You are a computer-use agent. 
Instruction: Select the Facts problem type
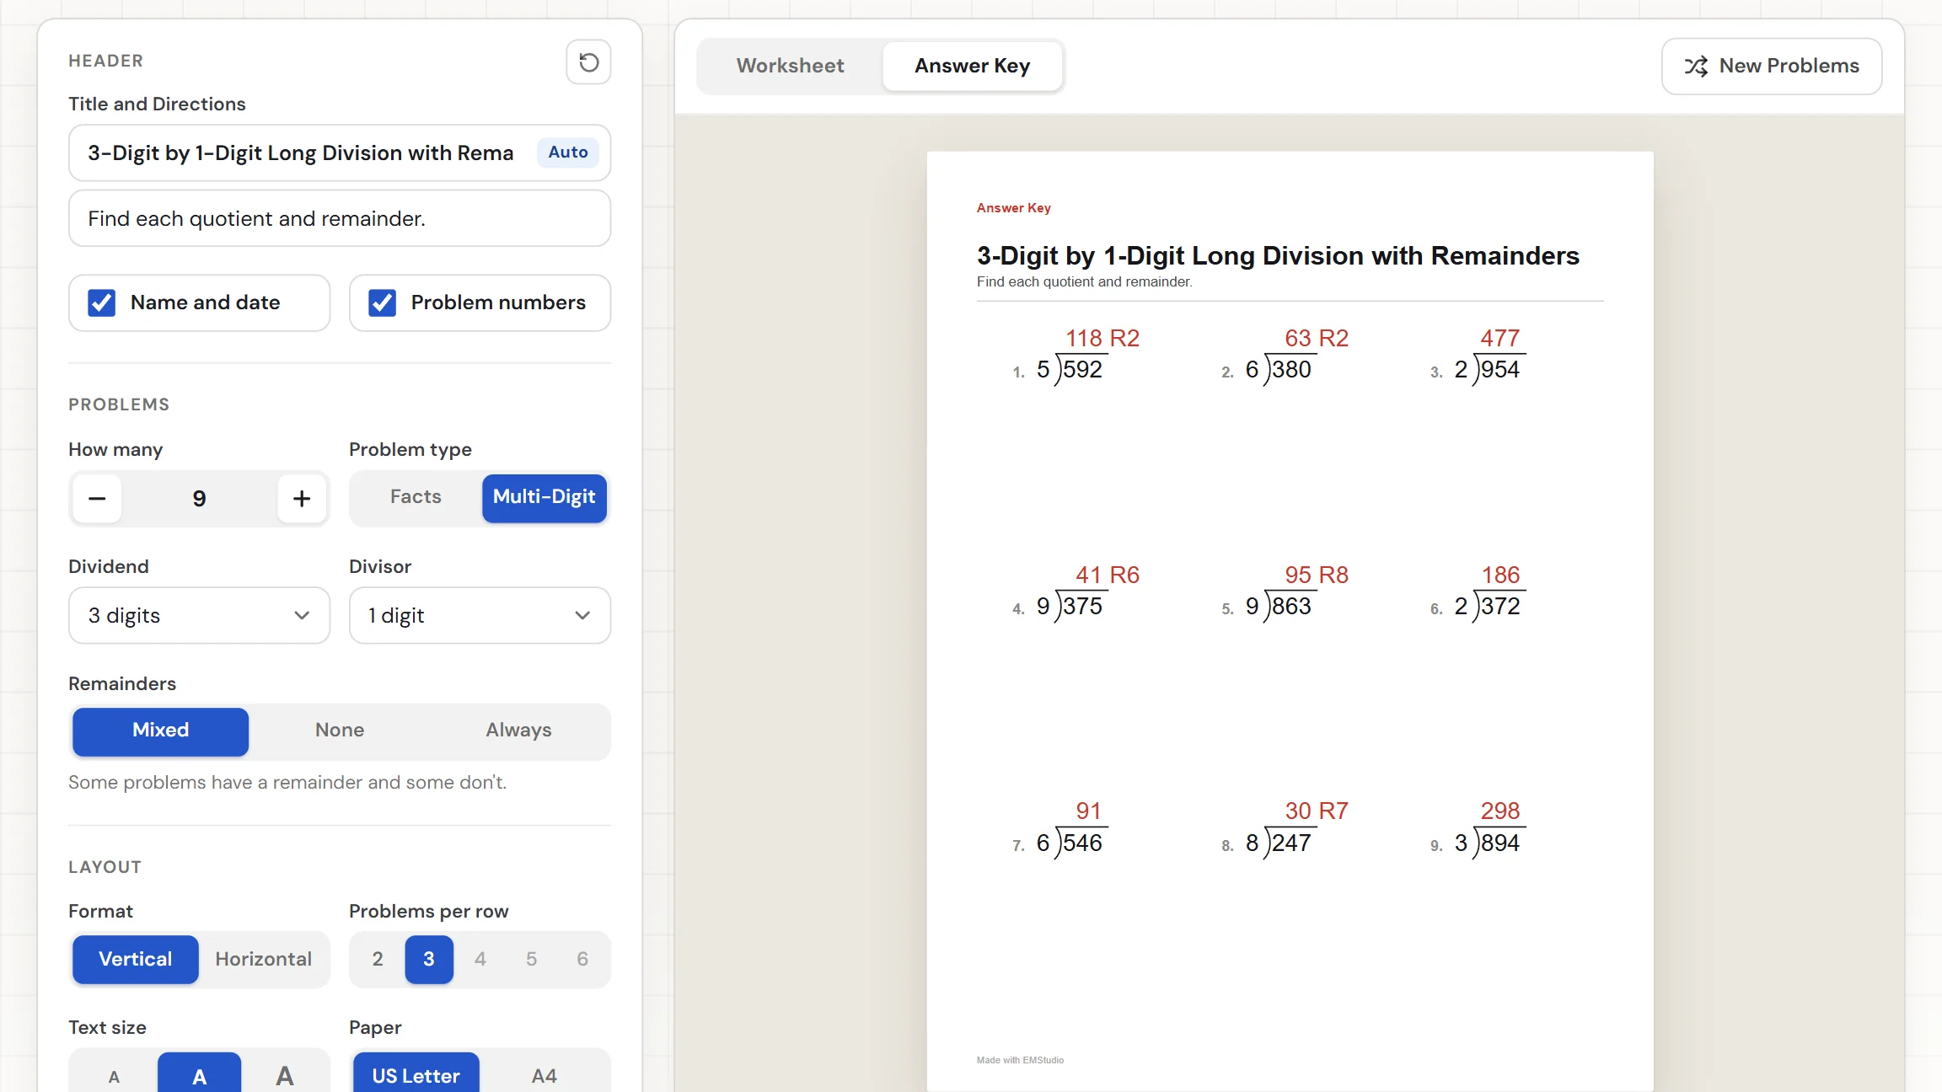[416, 497]
